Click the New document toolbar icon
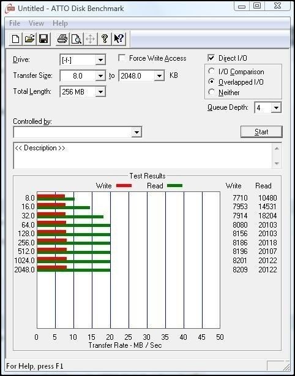Viewport: 295px width, 376px height. [15, 39]
